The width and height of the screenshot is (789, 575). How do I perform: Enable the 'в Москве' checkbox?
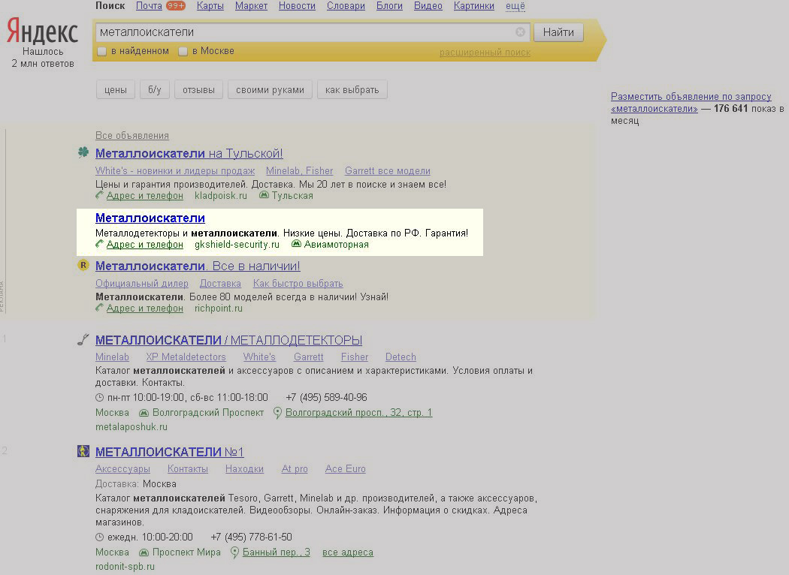(183, 51)
